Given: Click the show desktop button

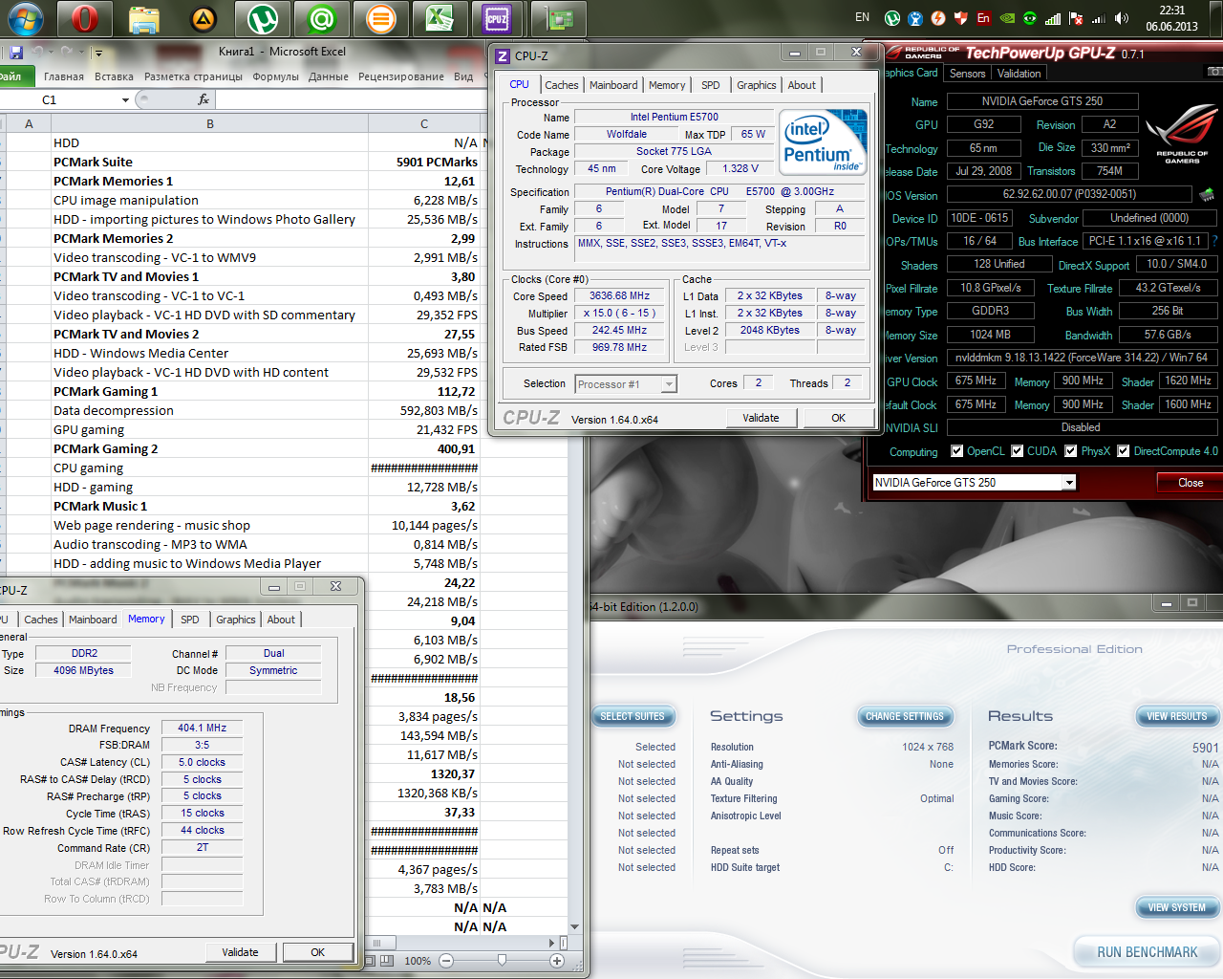Looking at the screenshot, I should point(1218,18).
